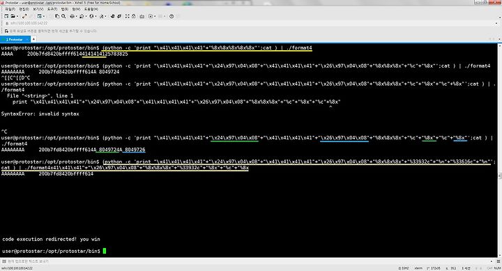Image resolution: width=502 pixels, height=271 pixels.
Task: Click the xterm status bar indicator
Action: click(418, 268)
